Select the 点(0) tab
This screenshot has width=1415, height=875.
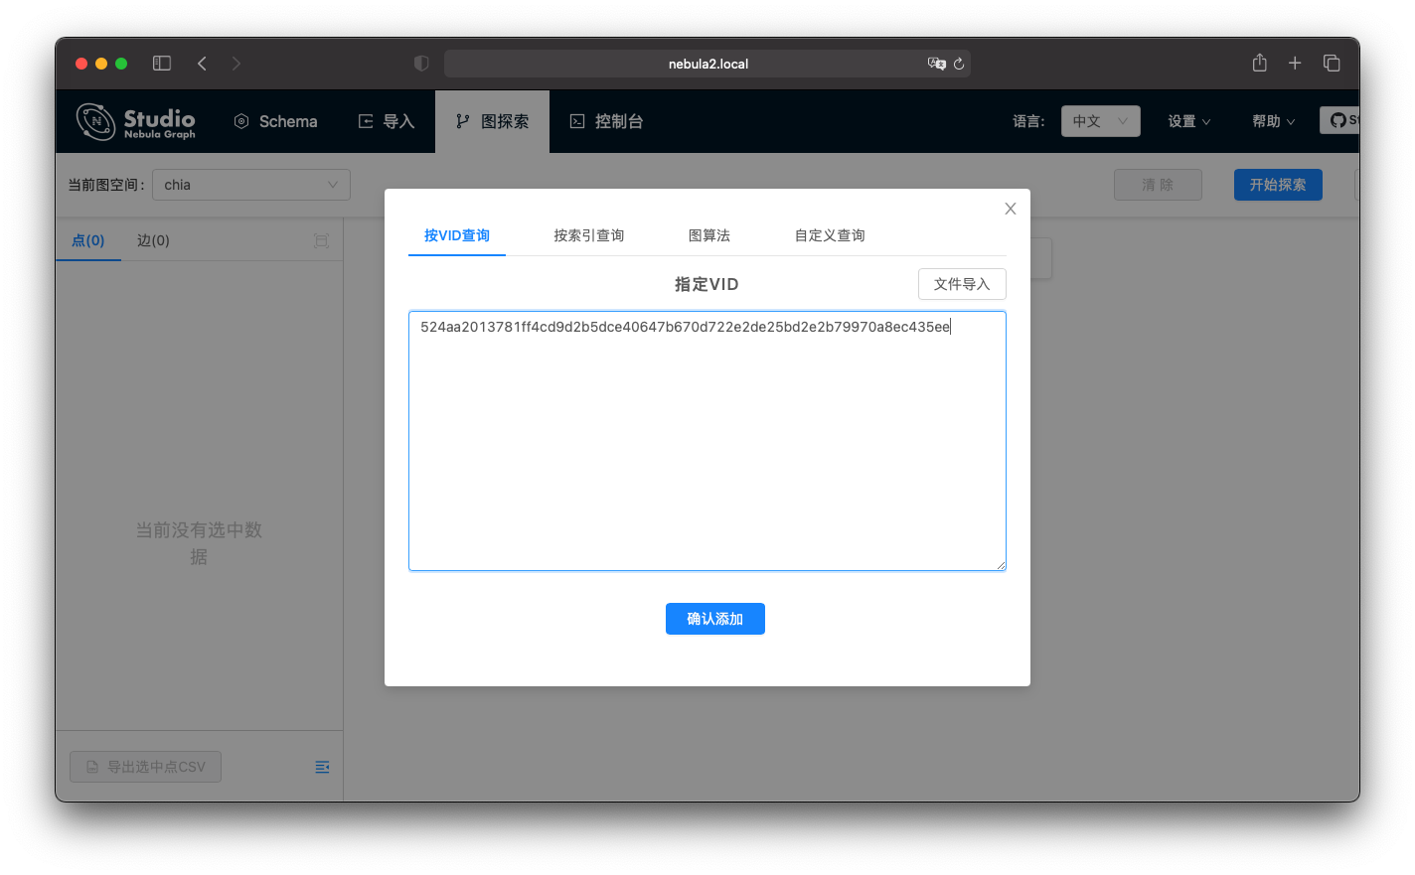88,240
